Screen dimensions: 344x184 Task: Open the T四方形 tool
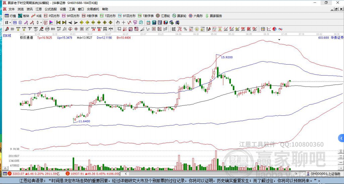coord(108,16)
